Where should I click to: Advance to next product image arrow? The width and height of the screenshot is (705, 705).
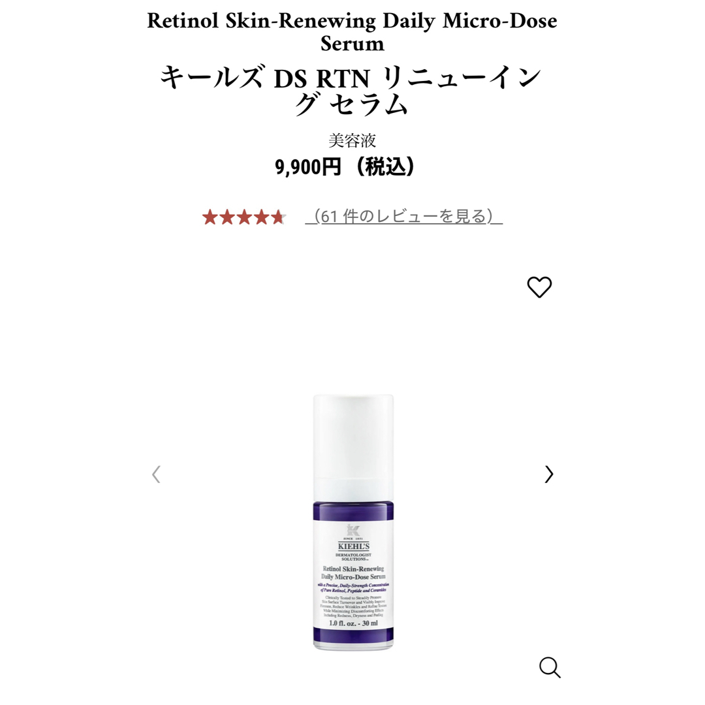(548, 475)
